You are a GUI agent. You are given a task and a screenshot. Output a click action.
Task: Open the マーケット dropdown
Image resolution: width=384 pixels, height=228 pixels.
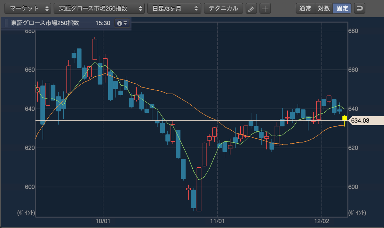coord(28,8)
